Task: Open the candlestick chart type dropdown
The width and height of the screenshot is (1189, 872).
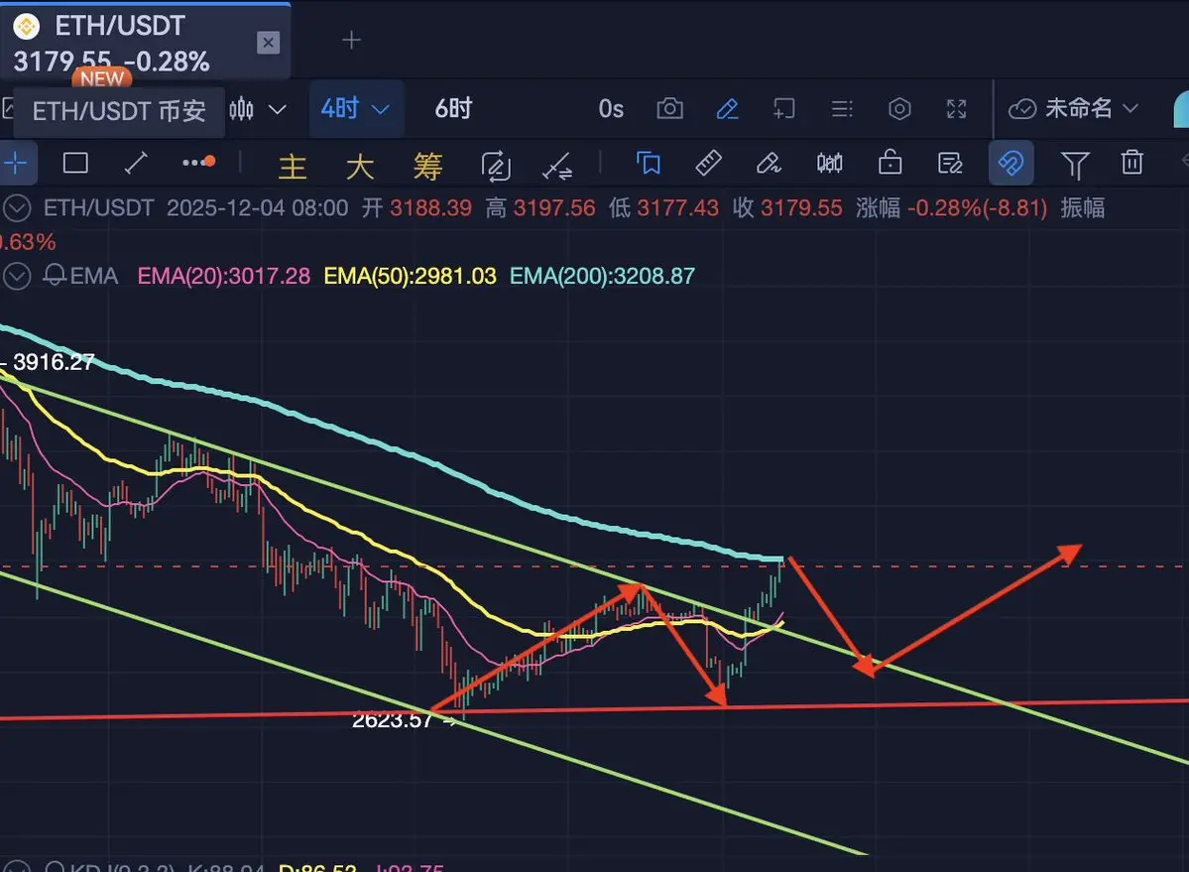Action: (x=257, y=109)
